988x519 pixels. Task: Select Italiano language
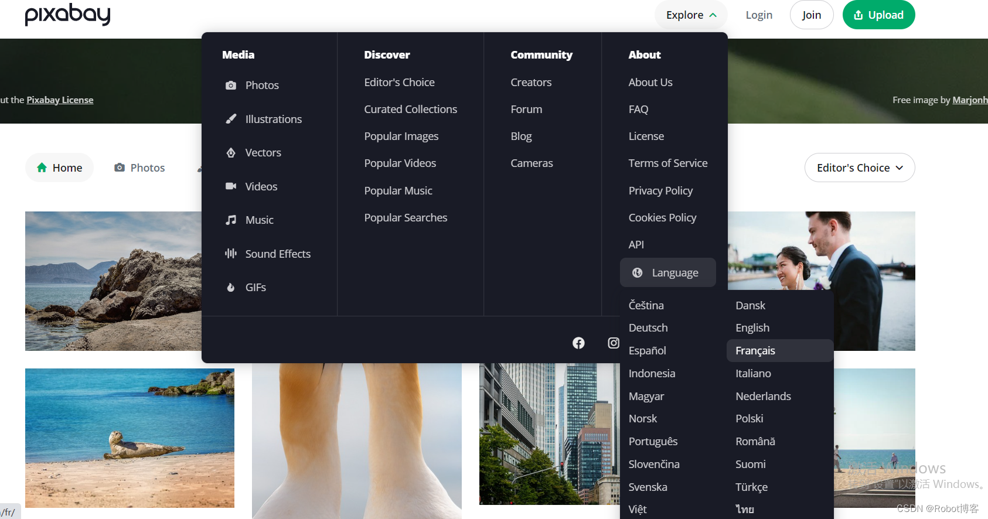753,374
